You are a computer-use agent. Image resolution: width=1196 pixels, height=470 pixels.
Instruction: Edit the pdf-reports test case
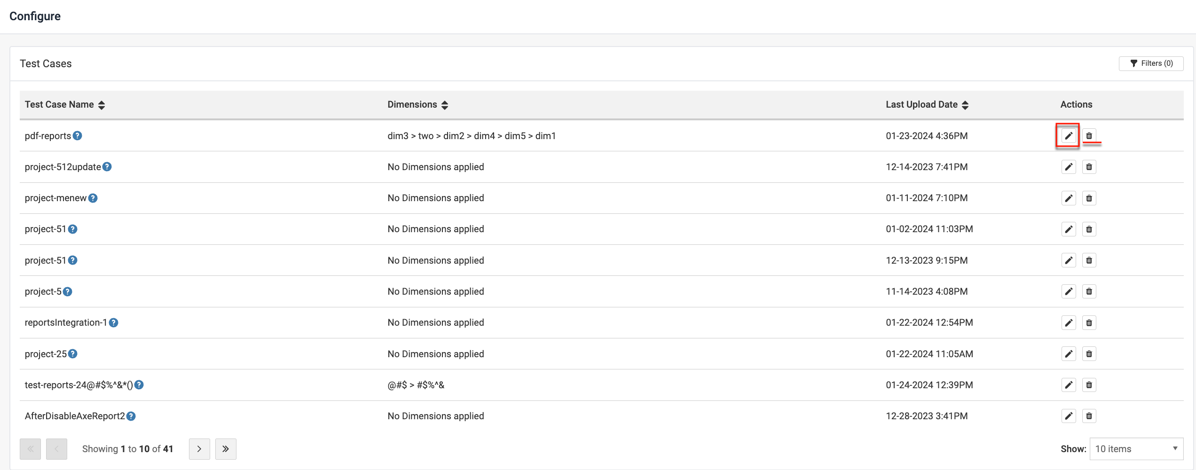pos(1069,136)
